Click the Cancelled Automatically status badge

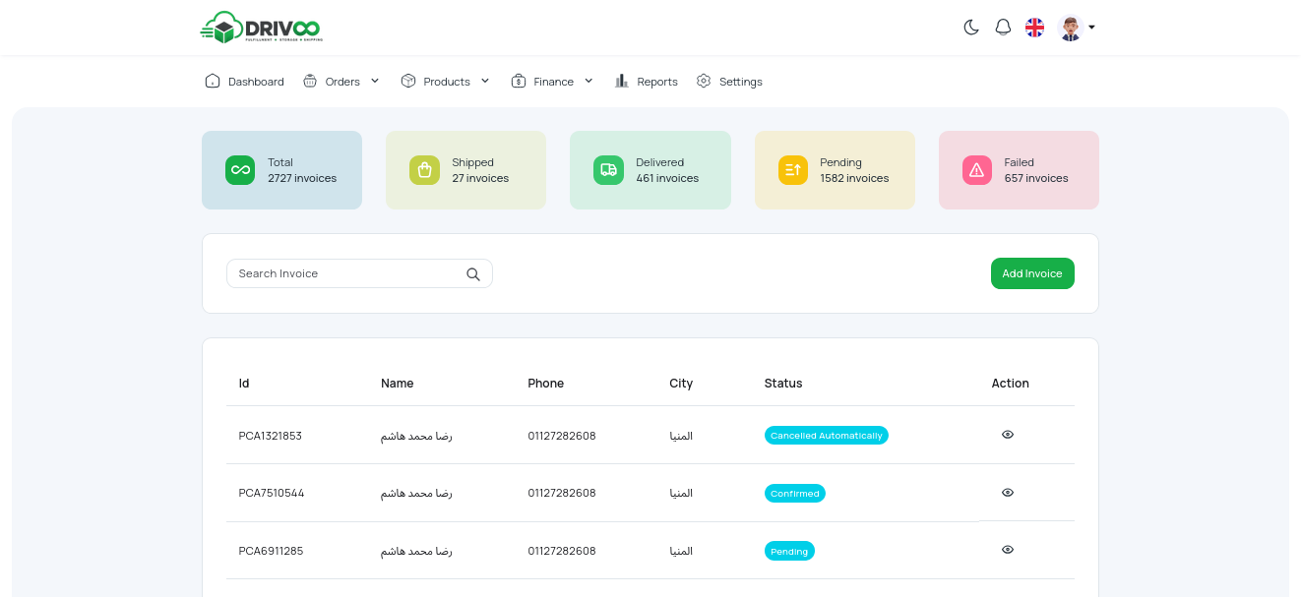827,435
